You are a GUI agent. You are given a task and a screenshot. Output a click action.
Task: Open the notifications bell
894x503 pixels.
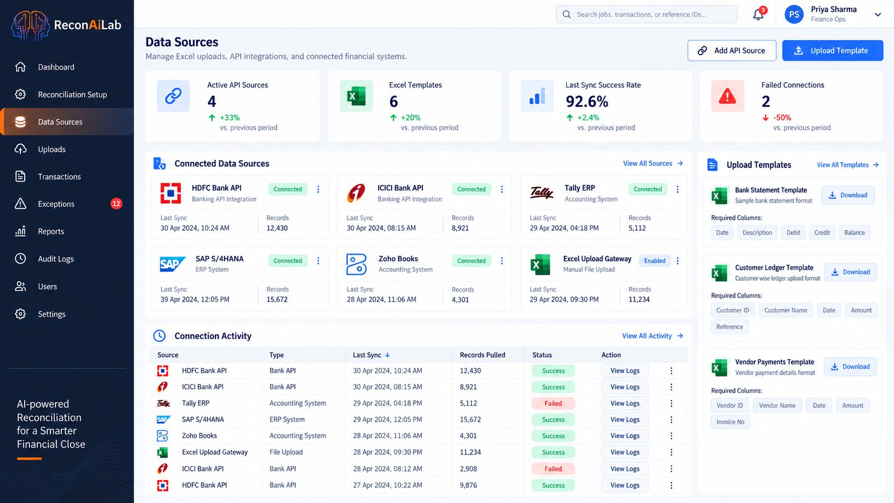coord(758,14)
